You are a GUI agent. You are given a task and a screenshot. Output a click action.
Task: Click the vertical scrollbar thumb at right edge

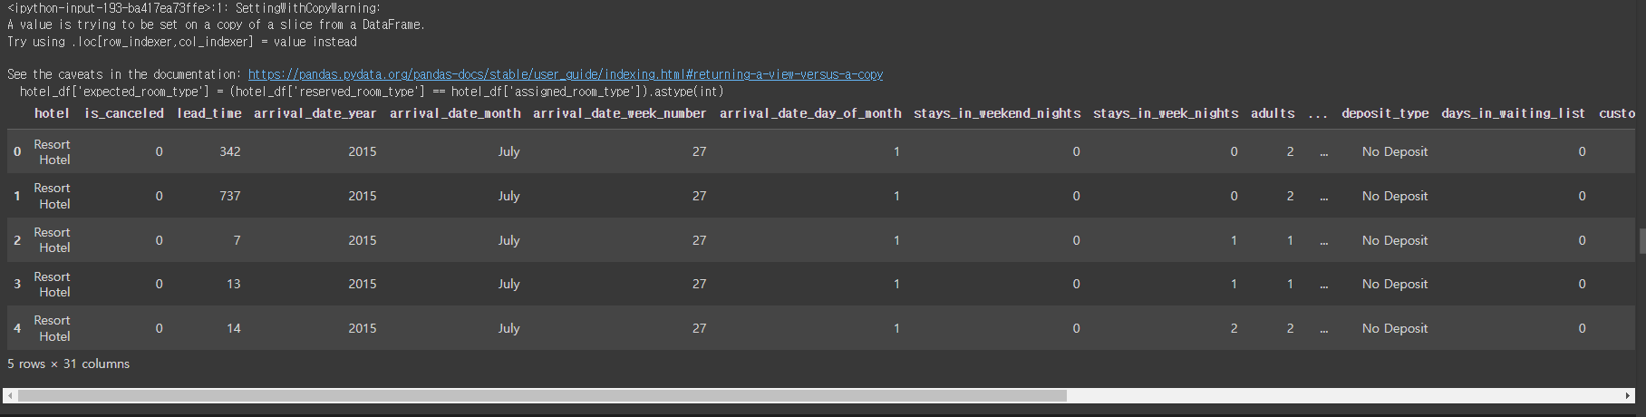click(1641, 241)
